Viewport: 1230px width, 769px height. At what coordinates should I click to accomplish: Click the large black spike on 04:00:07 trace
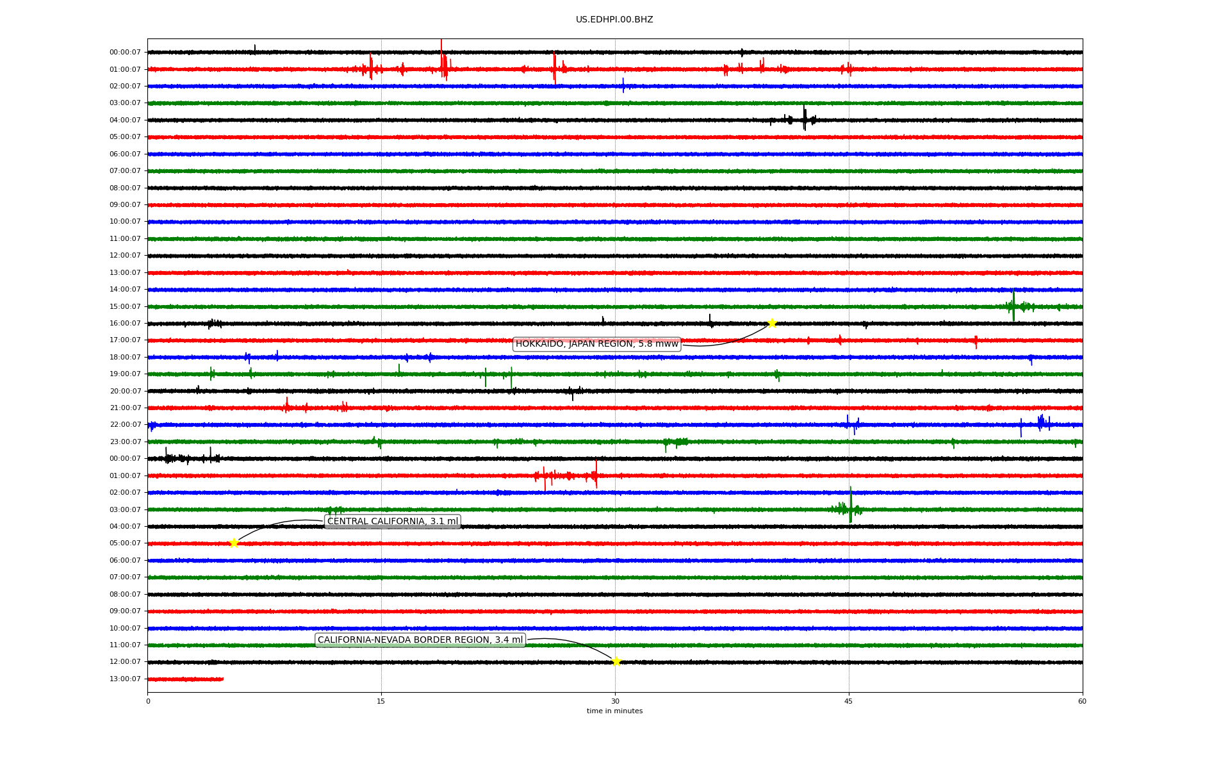tap(805, 119)
